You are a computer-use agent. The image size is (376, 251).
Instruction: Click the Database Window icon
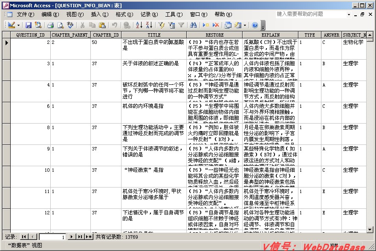[228, 25]
